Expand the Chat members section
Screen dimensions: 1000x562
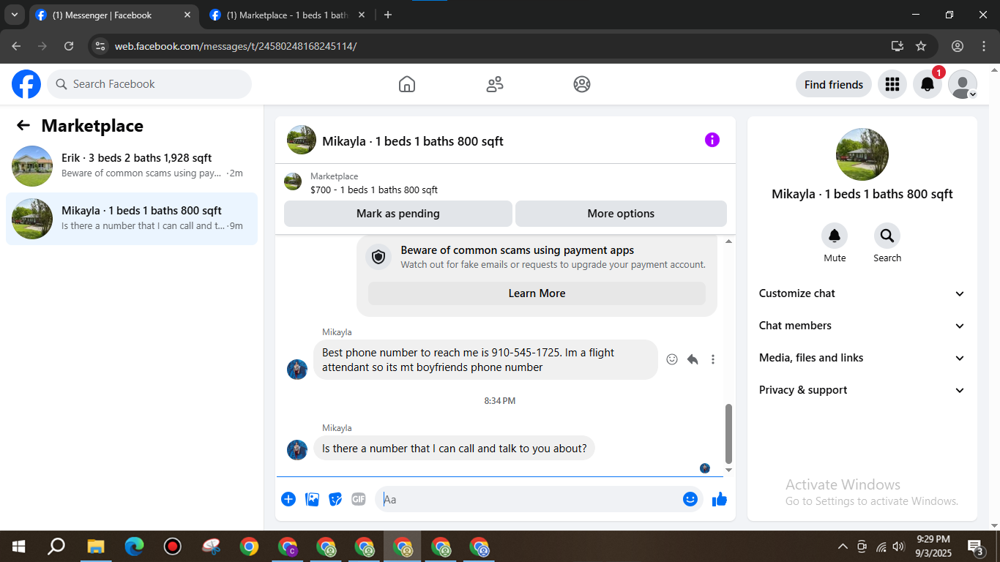click(862, 326)
